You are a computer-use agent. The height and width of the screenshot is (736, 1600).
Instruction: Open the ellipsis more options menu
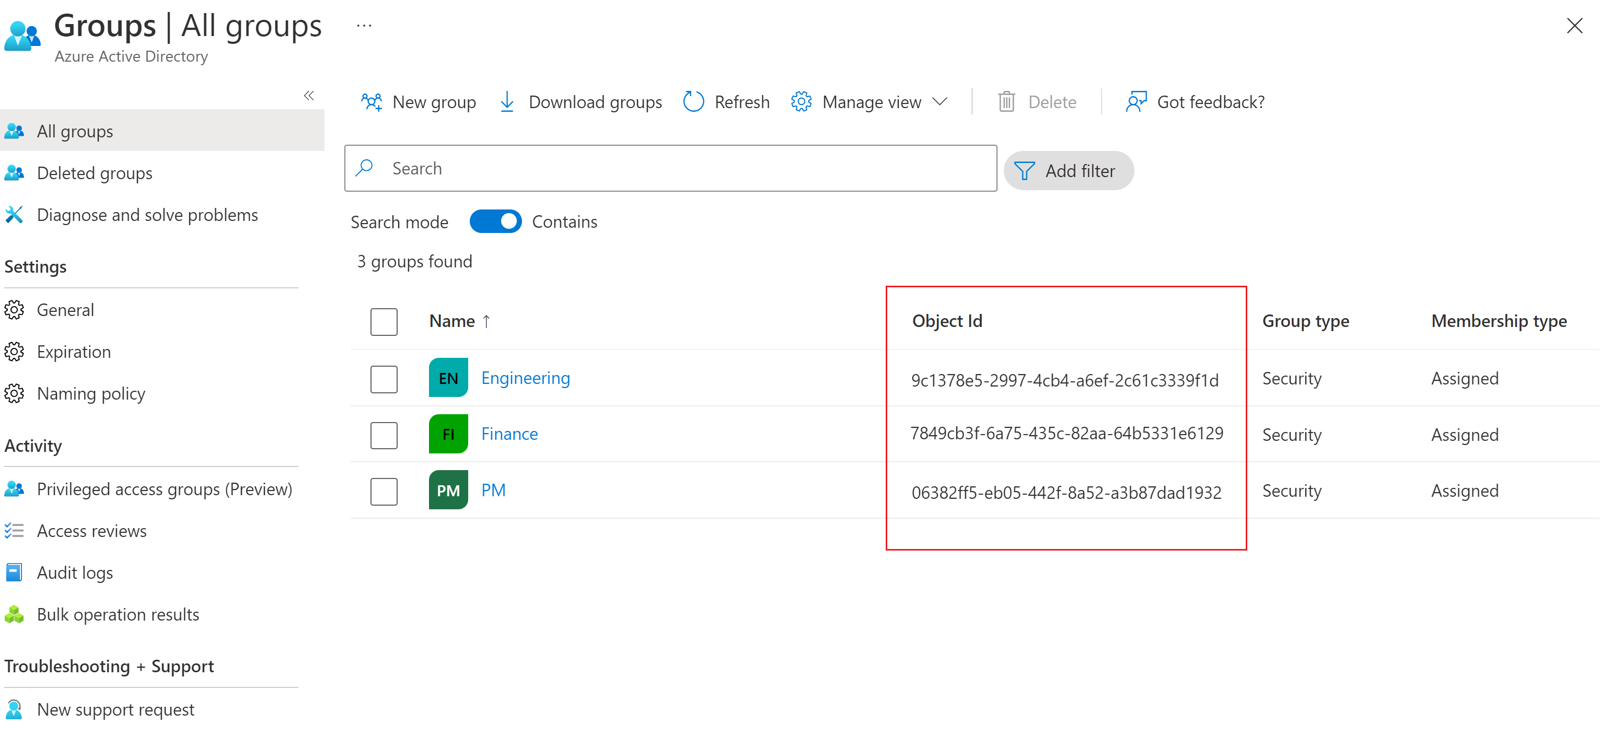pos(364,26)
